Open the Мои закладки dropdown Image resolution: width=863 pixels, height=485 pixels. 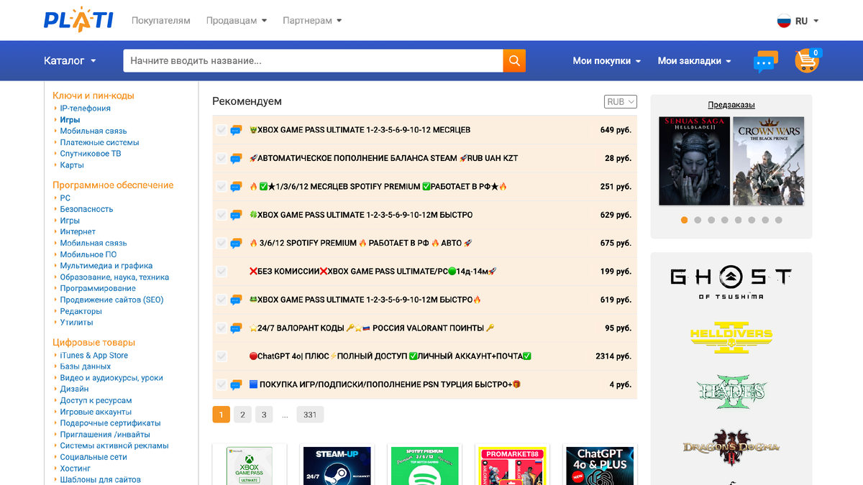point(694,61)
